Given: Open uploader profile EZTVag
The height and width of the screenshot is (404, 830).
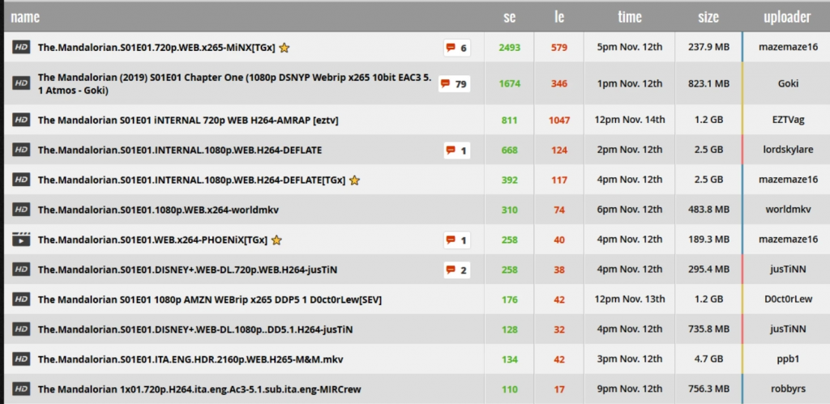Looking at the screenshot, I should (x=787, y=120).
